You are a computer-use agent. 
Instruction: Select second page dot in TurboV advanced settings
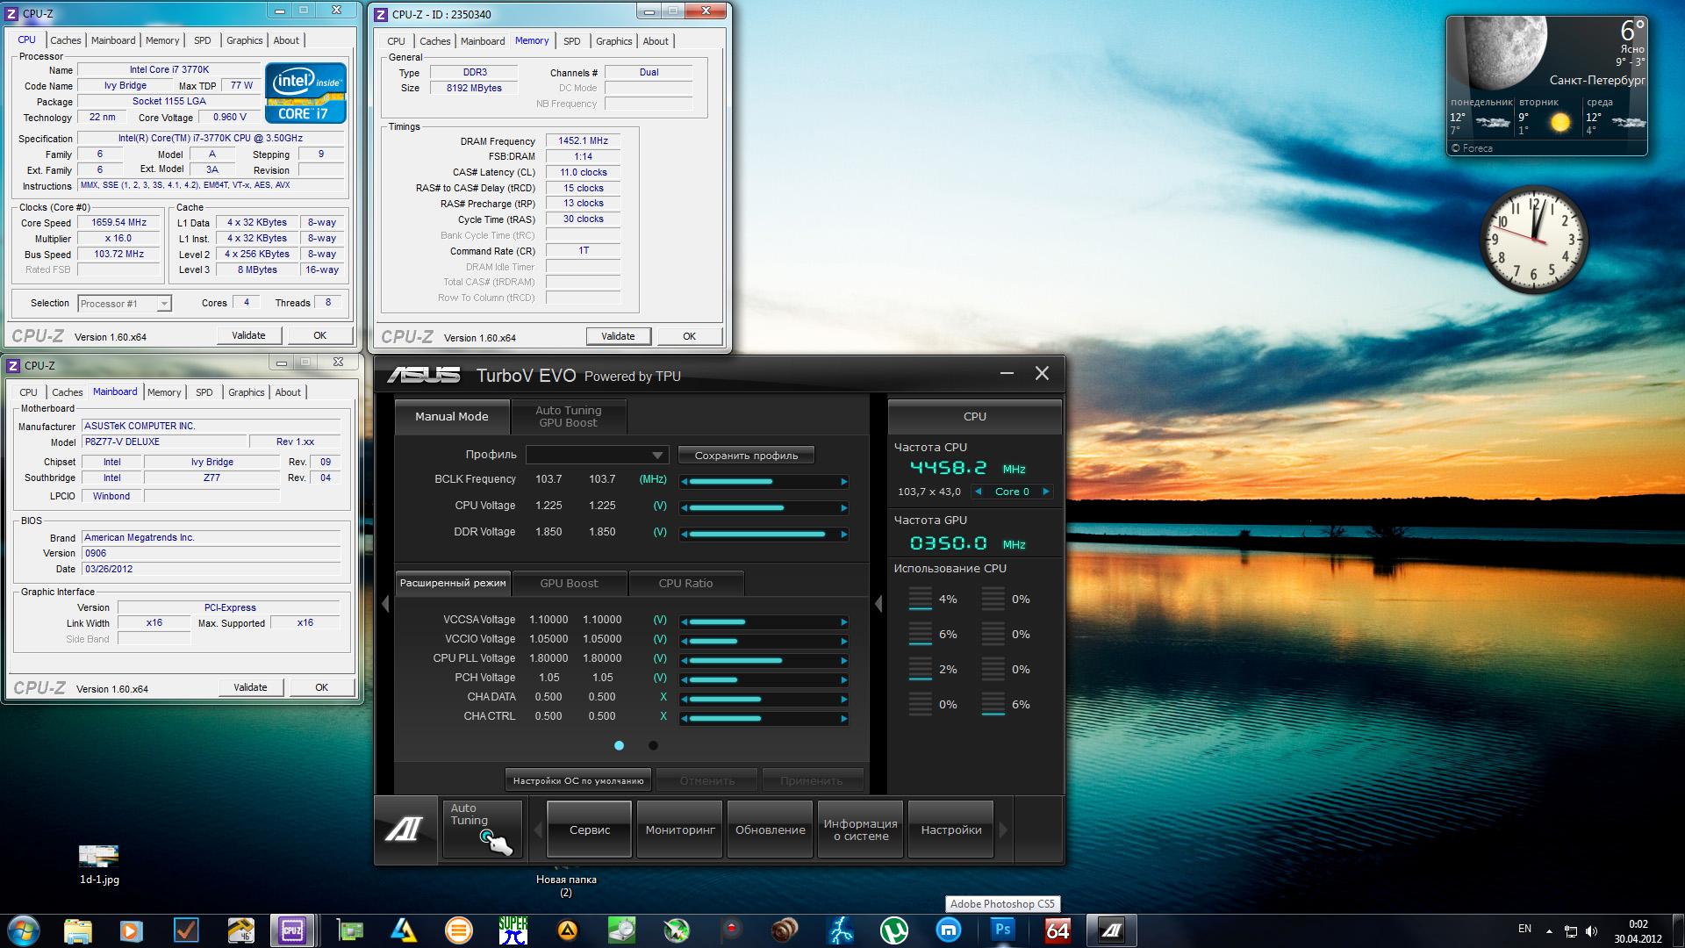click(x=653, y=745)
